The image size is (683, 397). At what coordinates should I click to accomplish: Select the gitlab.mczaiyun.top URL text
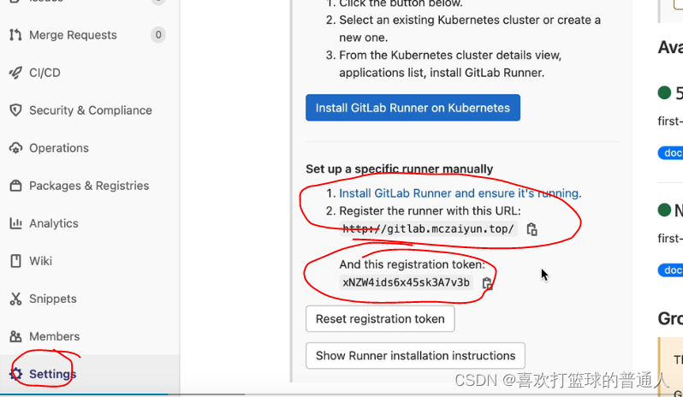coord(428,229)
